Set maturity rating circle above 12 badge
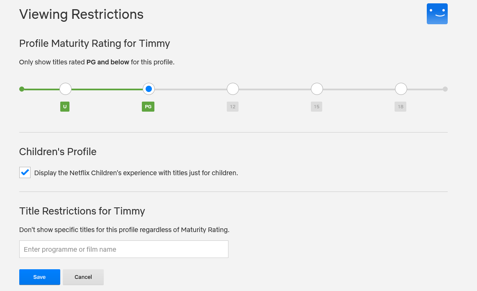Screen dimensions: 477x291 233,89
